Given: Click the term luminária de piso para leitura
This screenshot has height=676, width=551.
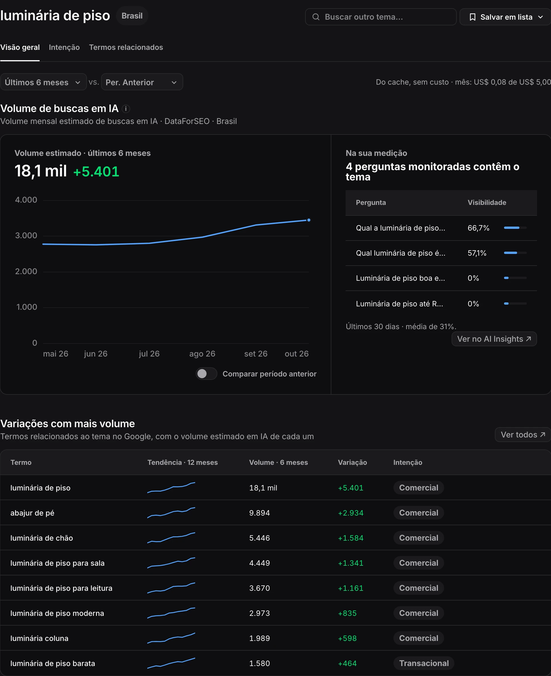Looking at the screenshot, I should [x=61, y=588].
